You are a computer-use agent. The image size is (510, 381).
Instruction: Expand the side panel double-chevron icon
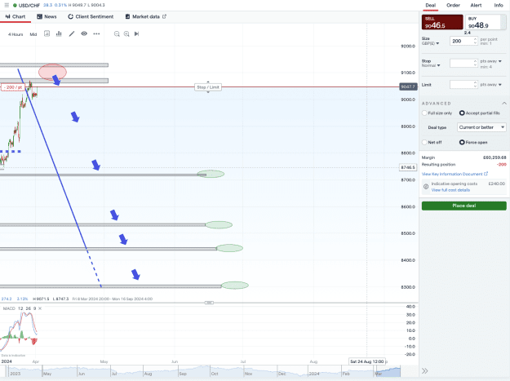(425, 371)
